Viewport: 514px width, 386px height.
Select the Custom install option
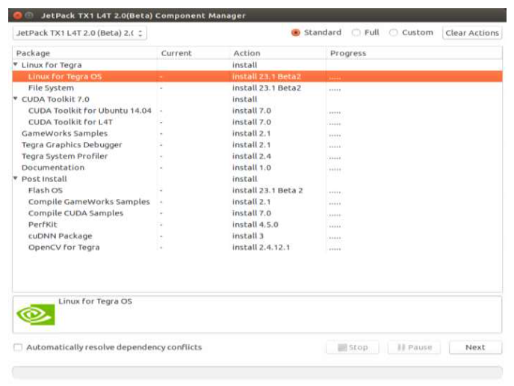[394, 33]
